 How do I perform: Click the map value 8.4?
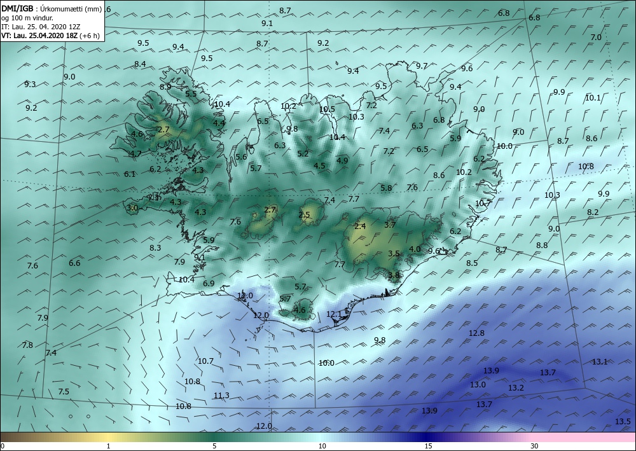pyautogui.click(x=140, y=64)
